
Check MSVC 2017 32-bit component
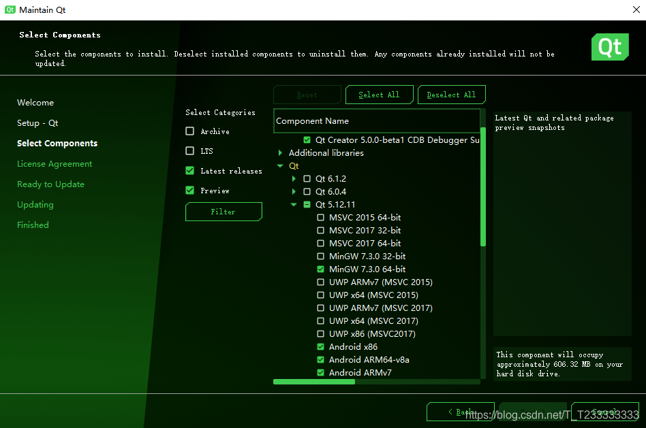click(x=320, y=231)
